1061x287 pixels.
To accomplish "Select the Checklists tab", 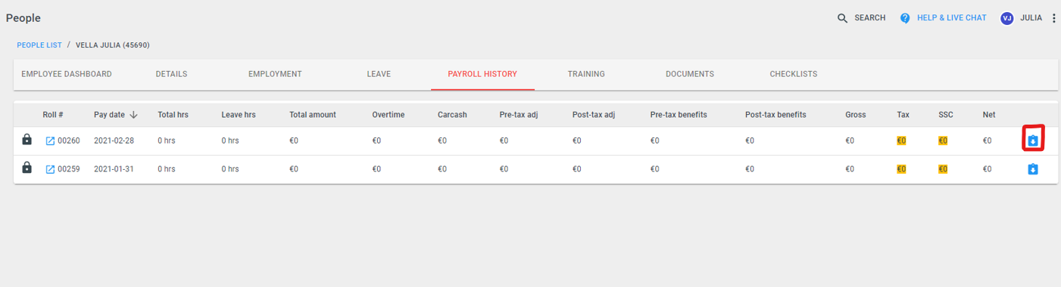I will coord(794,74).
